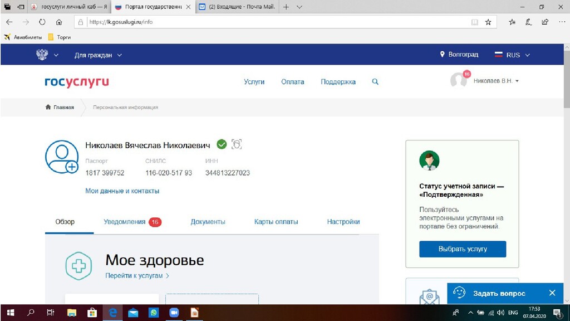Open Task View on taskbar

pos(51,313)
